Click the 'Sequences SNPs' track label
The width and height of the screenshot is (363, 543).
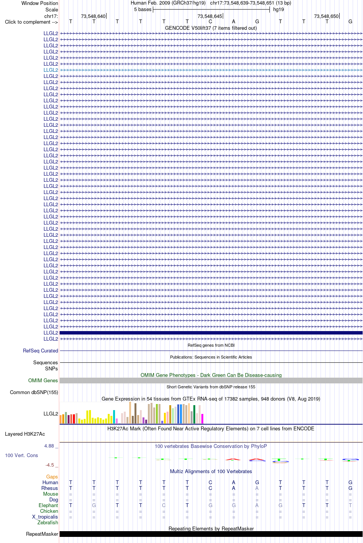click(x=45, y=365)
